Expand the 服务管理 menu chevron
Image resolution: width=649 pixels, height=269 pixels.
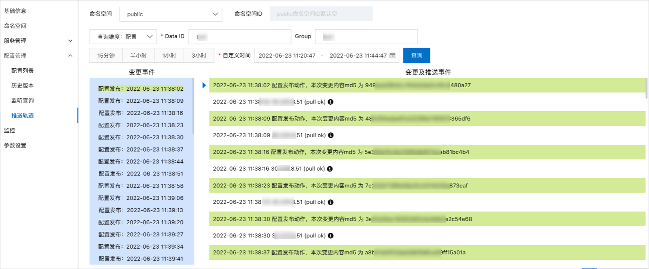click(70, 41)
